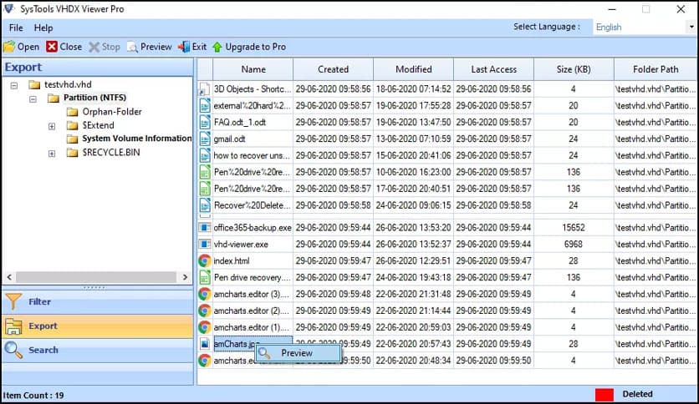Select the $Extend tree item label
This screenshot has width=699, height=404.
click(98, 125)
